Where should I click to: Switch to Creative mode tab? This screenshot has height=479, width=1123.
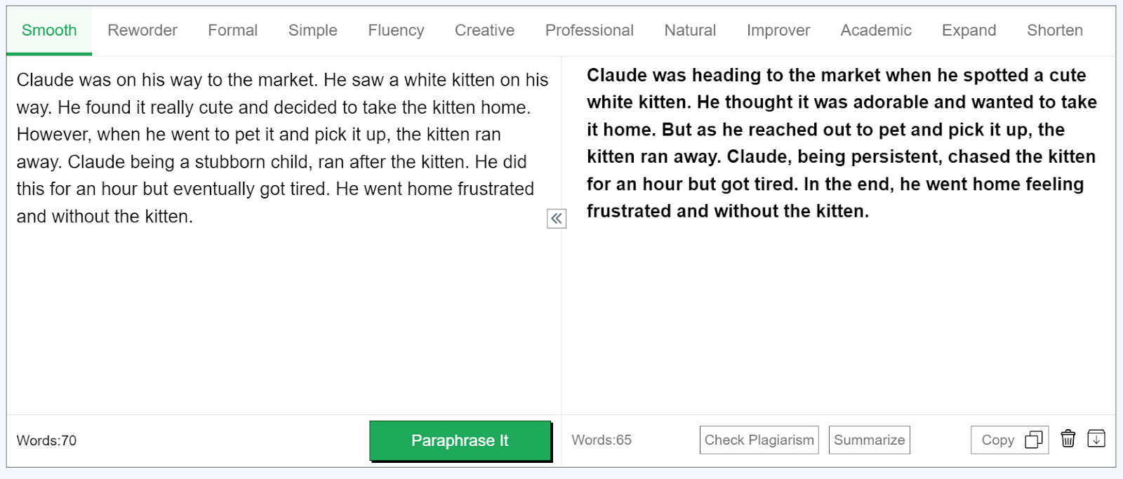(484, 30)
